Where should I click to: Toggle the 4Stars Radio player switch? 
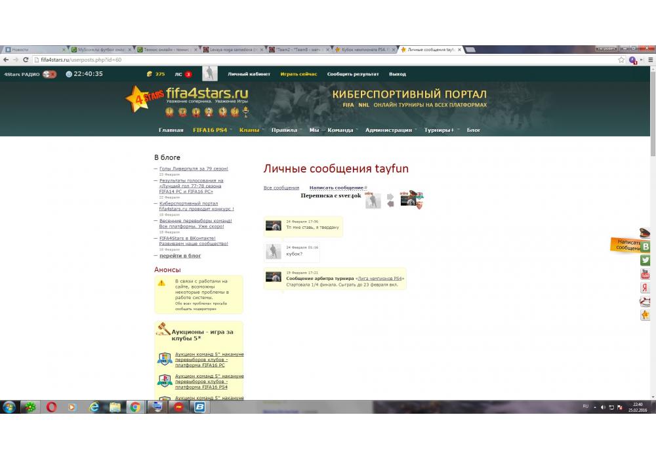pos(50,74)
